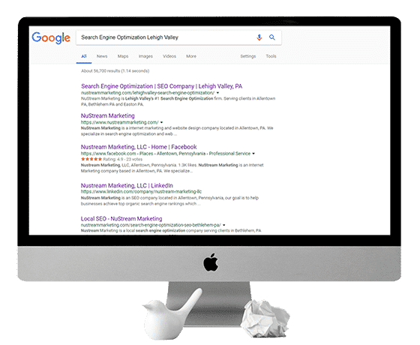Image resolution: width=420 pixels, height=345 pixels.
Task: Expand arrow beside seo-bethlehem-pa URL
Action: click(224, 225)
